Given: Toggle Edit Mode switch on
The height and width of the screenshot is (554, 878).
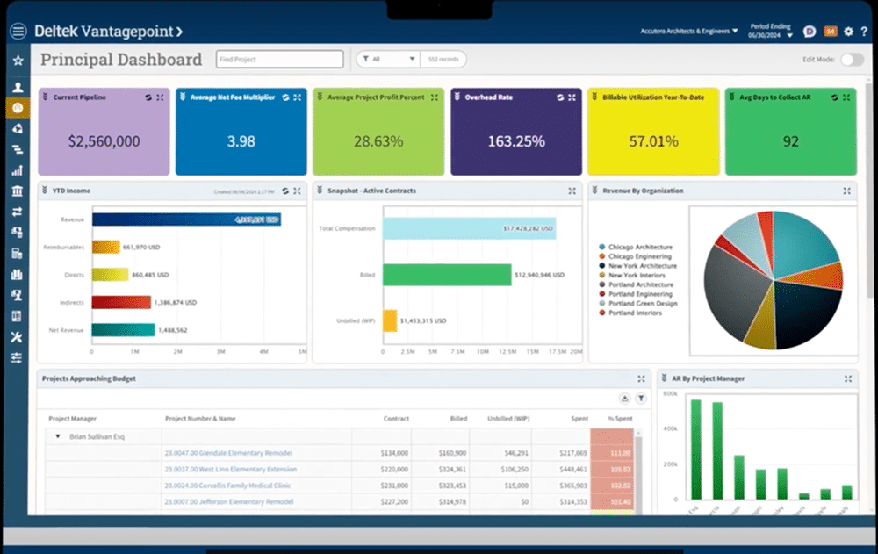Looking at the screenshot, I should point(852,60).
